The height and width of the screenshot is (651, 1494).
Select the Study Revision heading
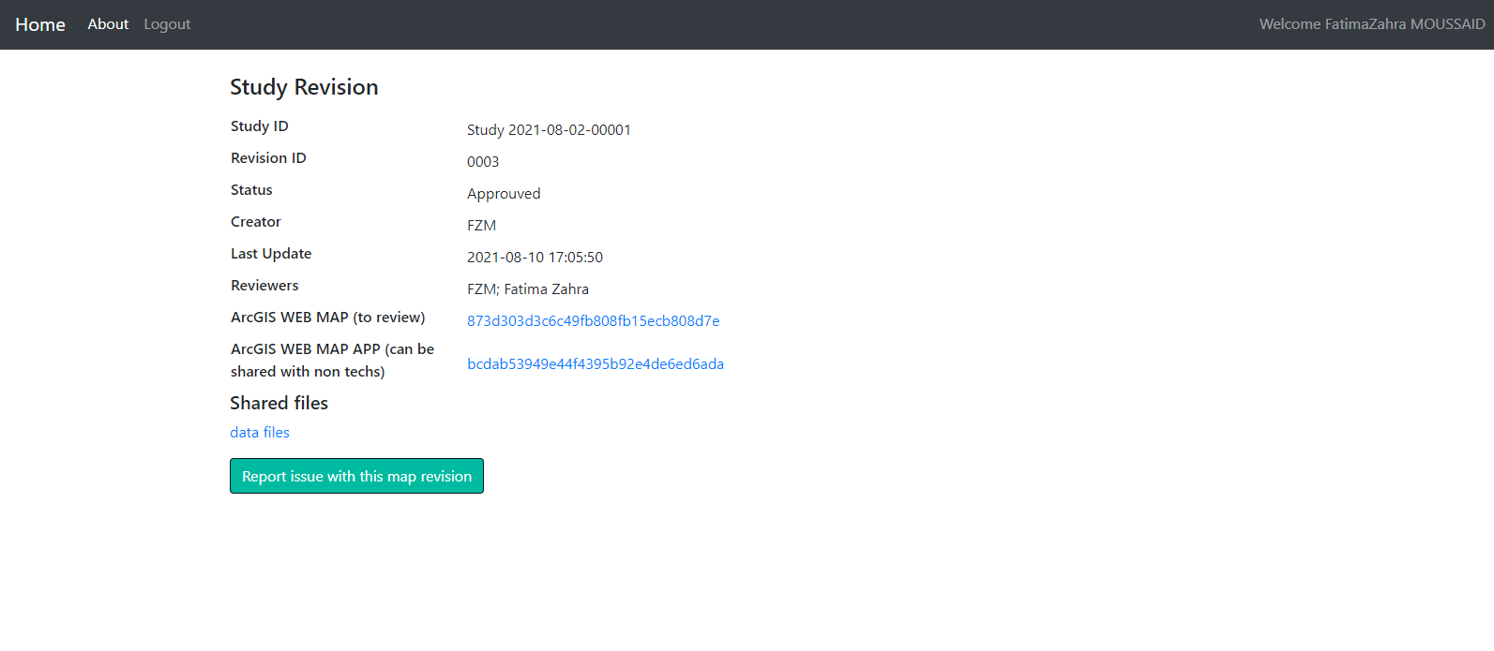(x=304, y=87)
